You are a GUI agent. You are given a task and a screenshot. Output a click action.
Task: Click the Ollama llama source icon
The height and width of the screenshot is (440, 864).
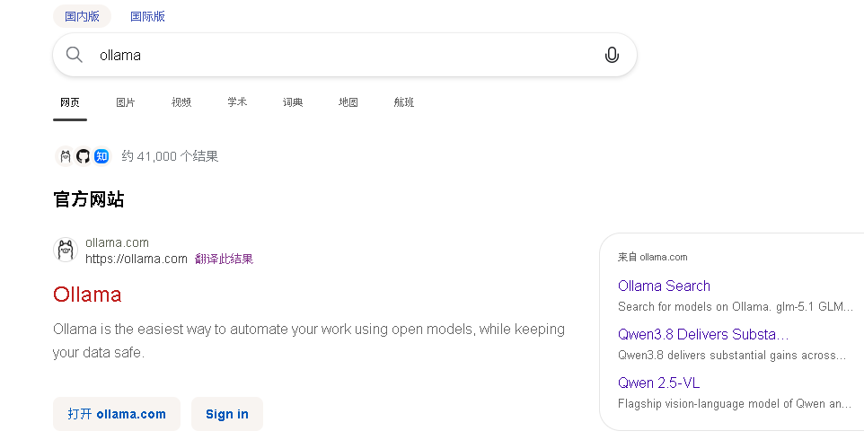[65, 156]
